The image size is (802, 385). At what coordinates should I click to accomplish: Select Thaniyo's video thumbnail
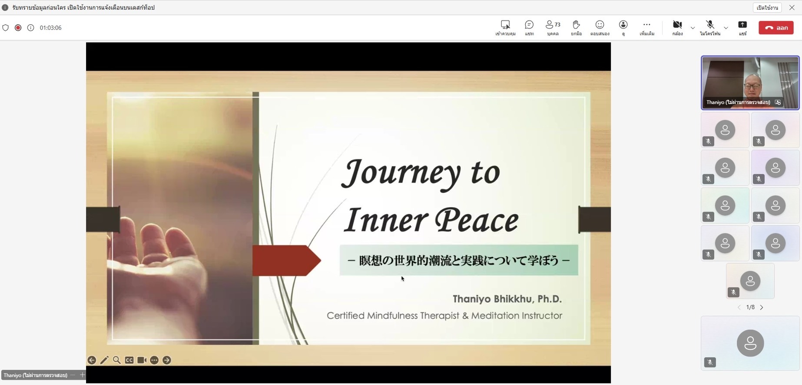[750, 82]
